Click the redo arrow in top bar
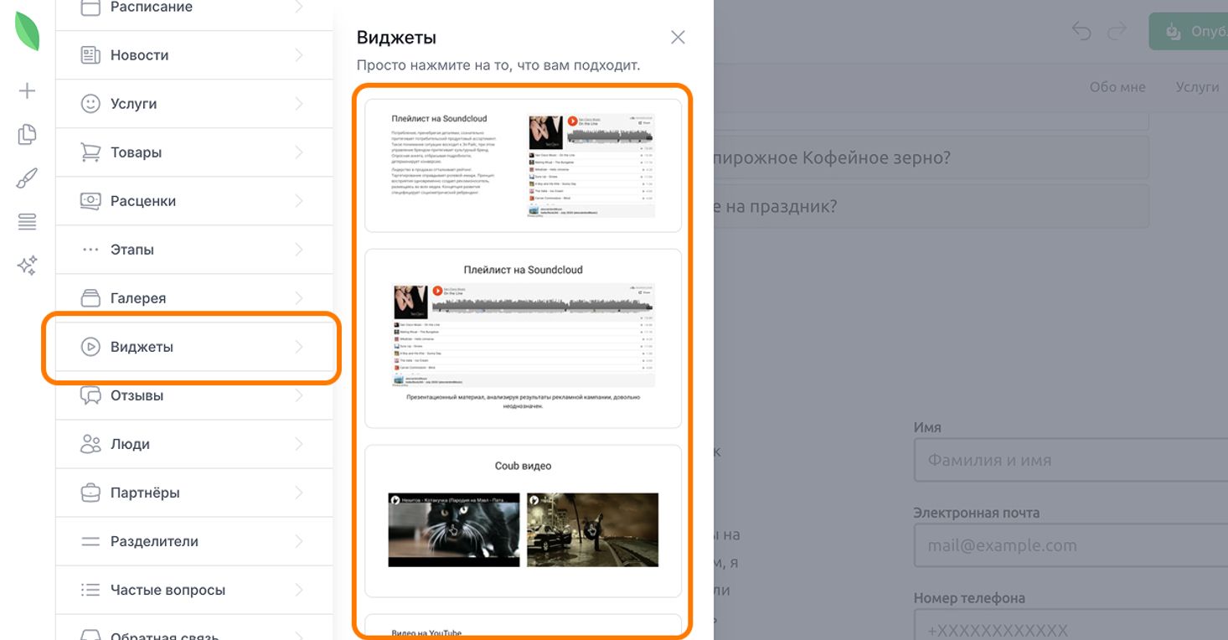This screenshot has height=640, width=1228. click(x=1117, y=32)
